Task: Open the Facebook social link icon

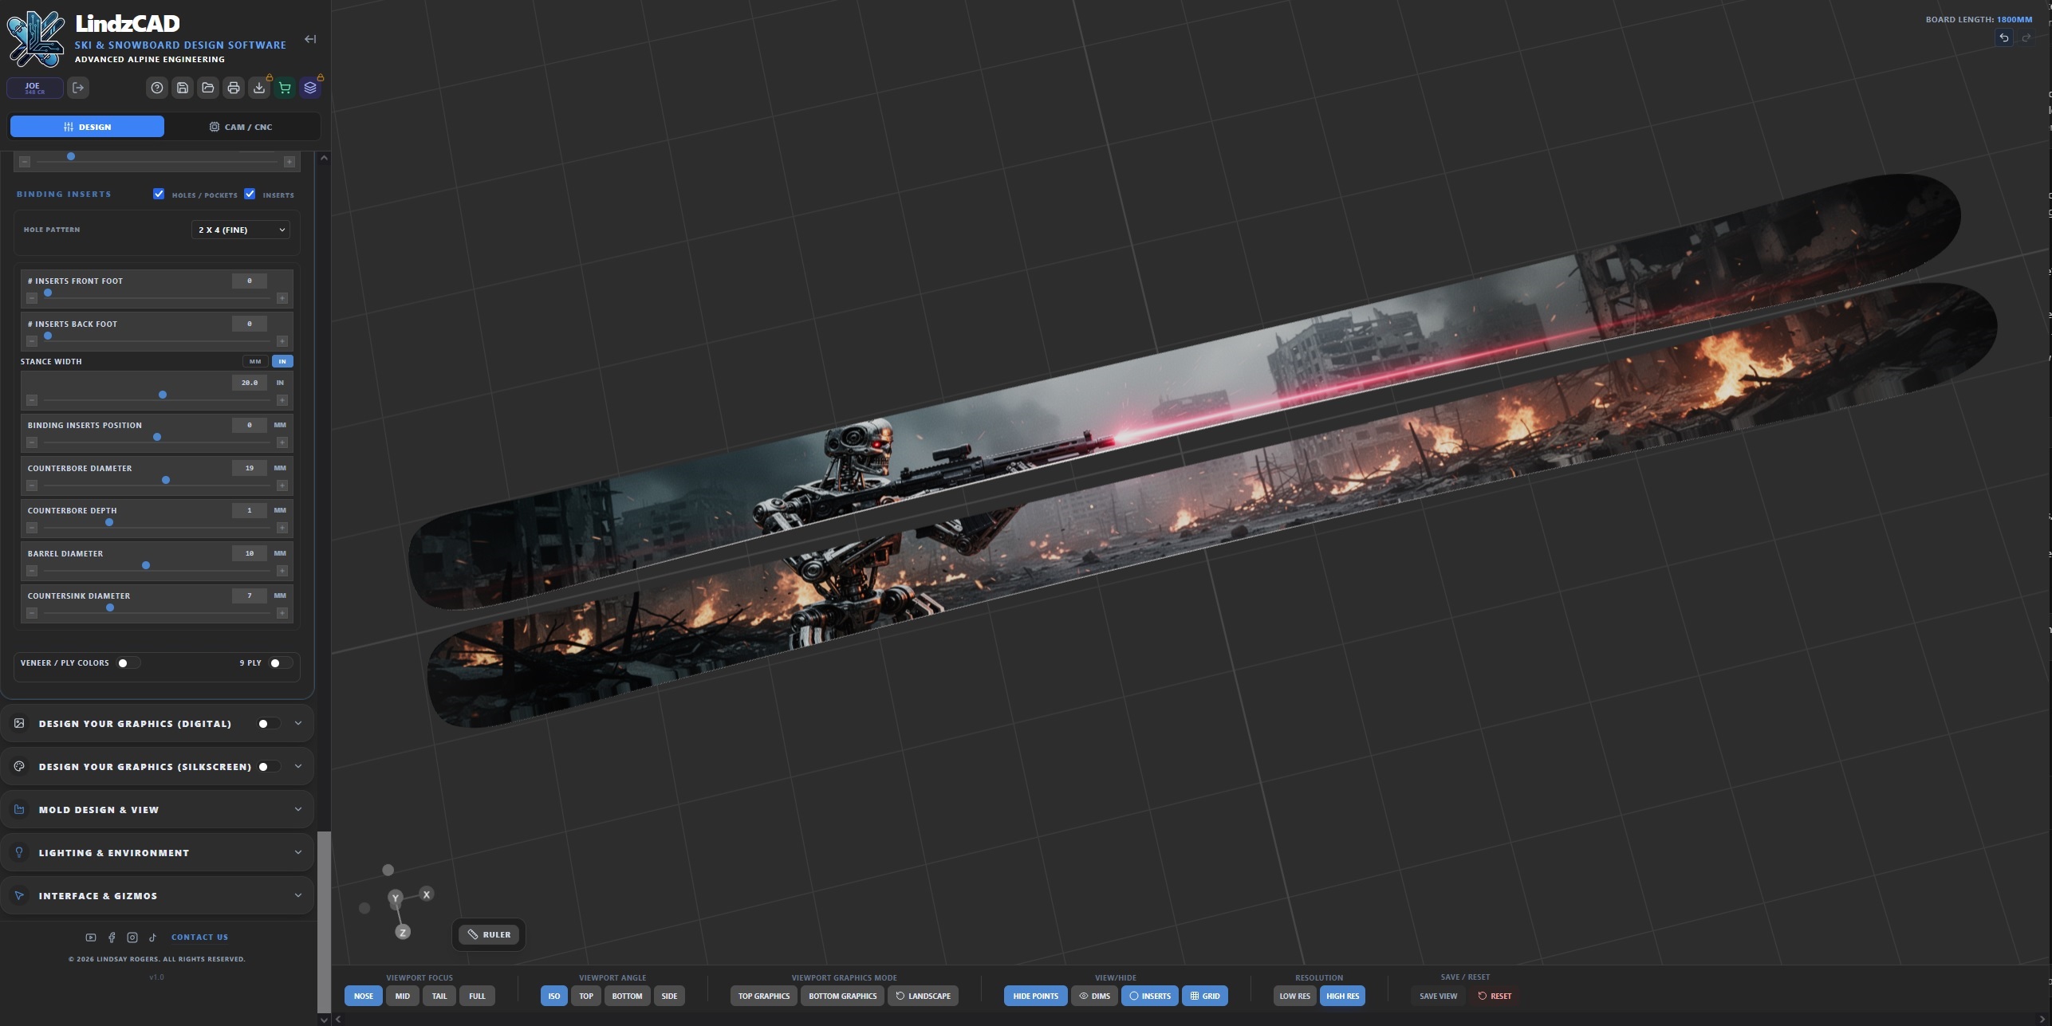Action: (112, 938)
